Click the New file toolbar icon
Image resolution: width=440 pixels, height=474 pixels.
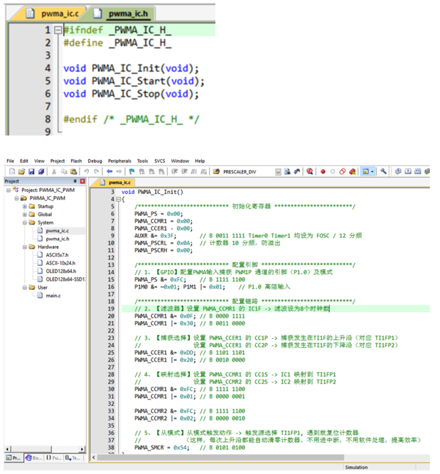pyautogui.click(x=12, y=172)
